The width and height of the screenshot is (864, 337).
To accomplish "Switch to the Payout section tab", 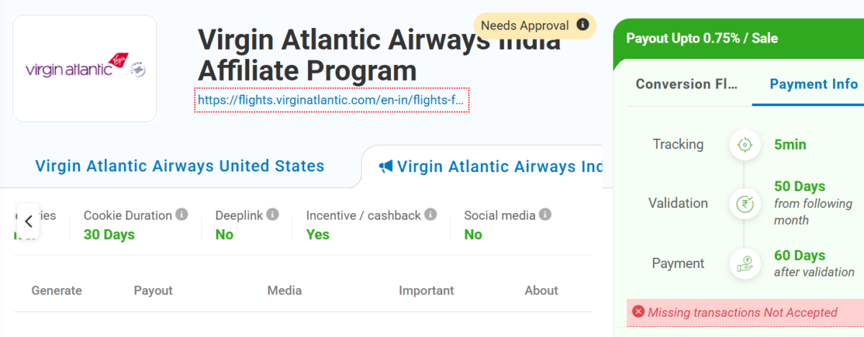I will (153, 291).
